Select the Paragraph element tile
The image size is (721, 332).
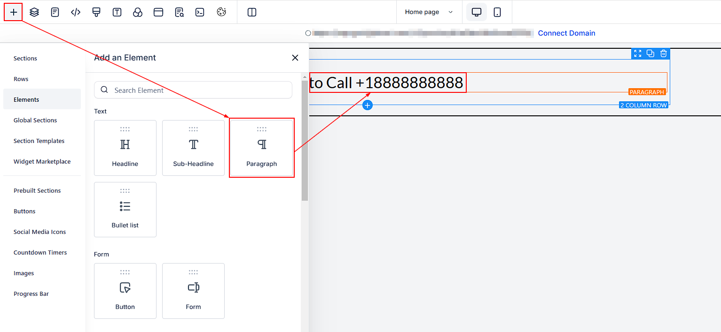pyautogui.click(x=262, y=148)
